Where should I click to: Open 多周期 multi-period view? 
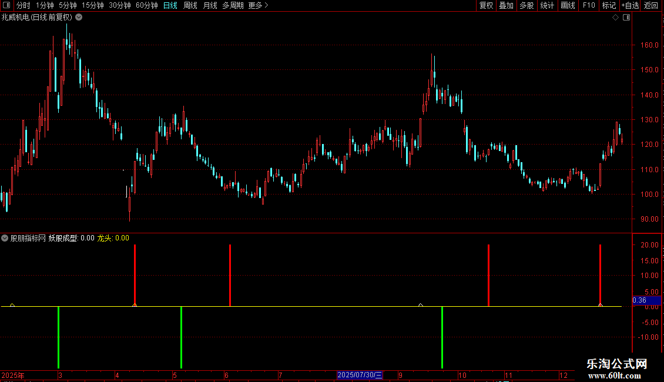(233, 5)
